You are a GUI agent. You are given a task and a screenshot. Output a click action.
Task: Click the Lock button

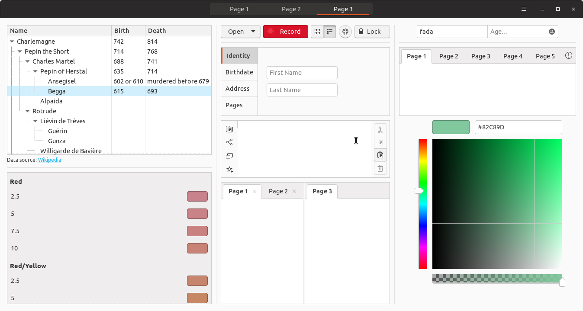[x=372, y=32]
